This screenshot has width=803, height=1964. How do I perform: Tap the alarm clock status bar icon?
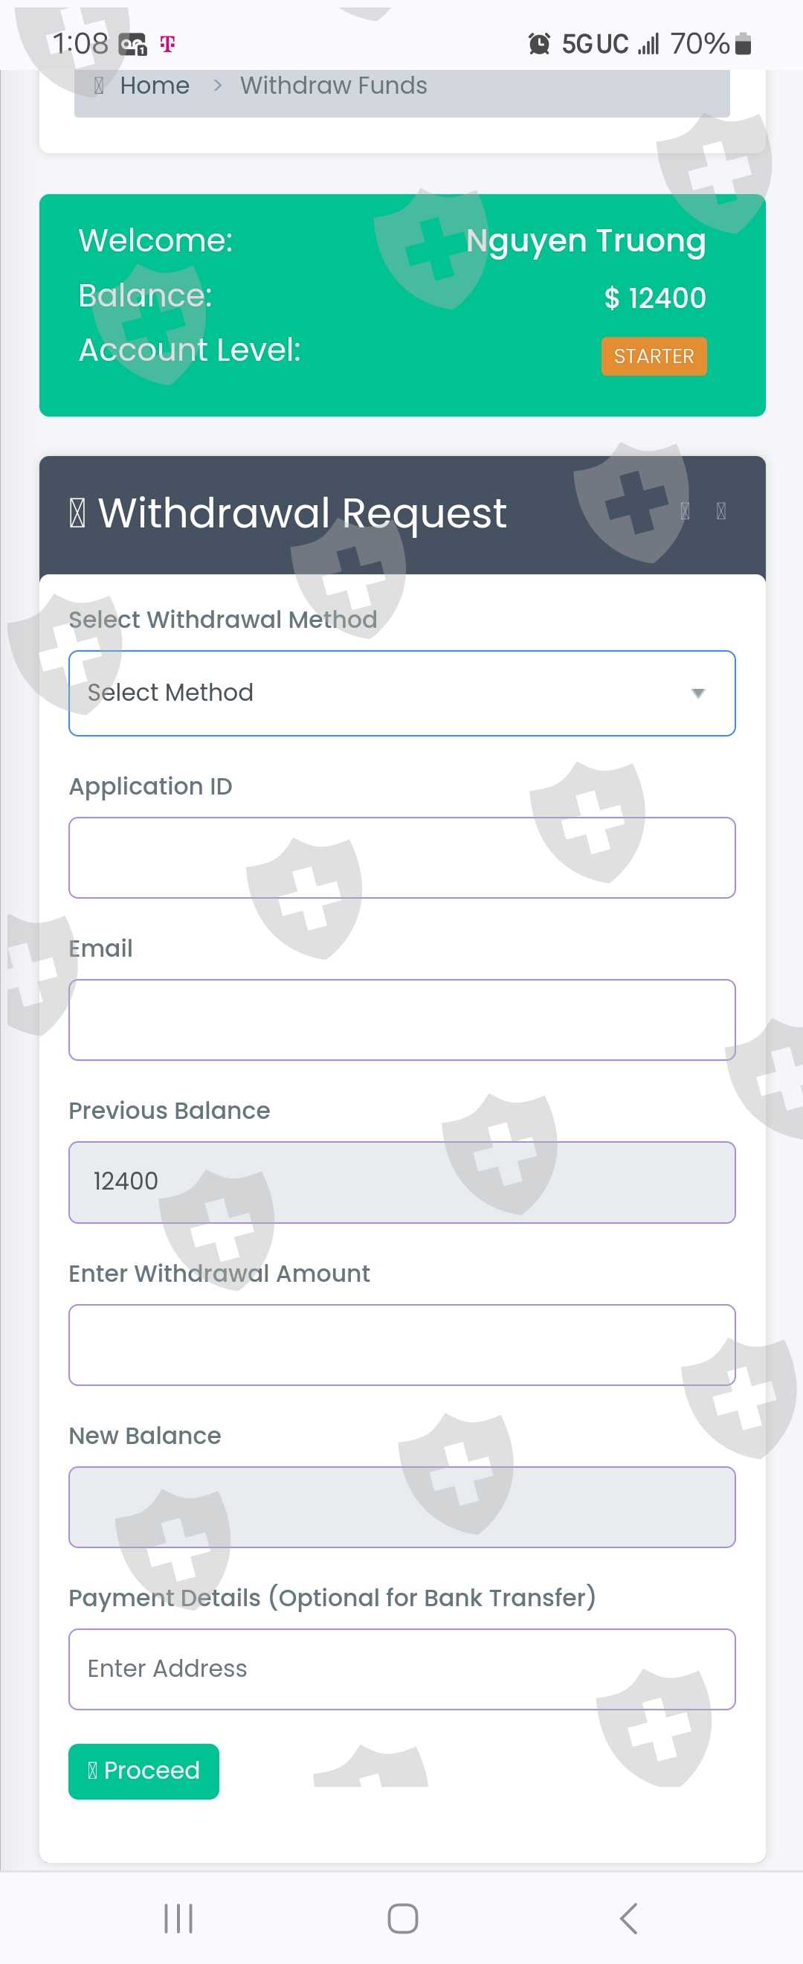[538, 44]
